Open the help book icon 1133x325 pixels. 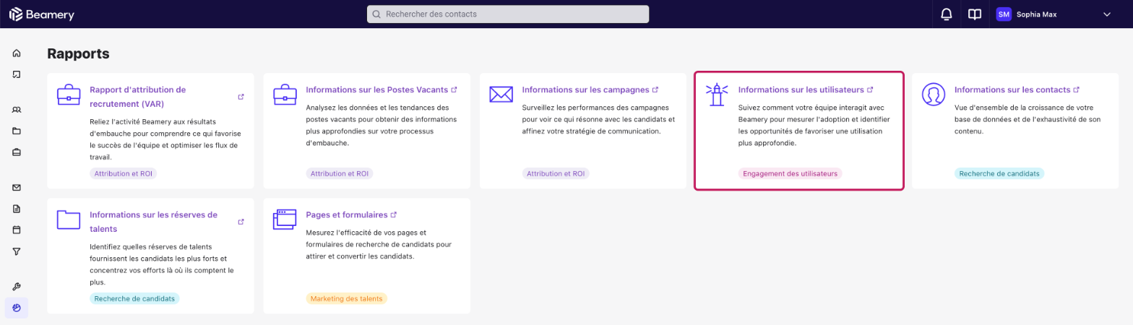pyautogui.click(x=975, y=14)
